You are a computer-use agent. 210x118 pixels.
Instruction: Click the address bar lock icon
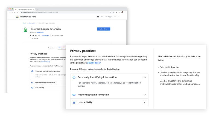point(21,12)
